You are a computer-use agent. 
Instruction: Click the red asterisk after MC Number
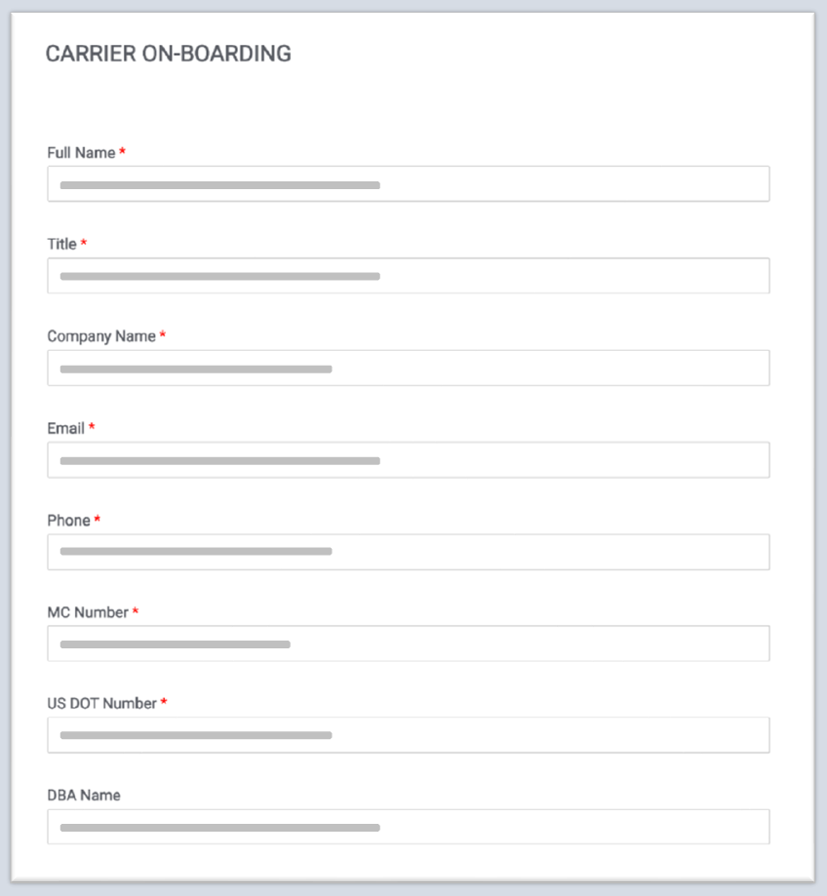[x=136, y=611]
